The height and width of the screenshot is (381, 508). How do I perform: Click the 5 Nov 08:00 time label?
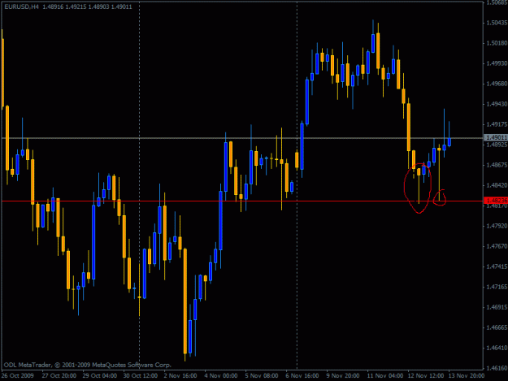pos(262,376)
